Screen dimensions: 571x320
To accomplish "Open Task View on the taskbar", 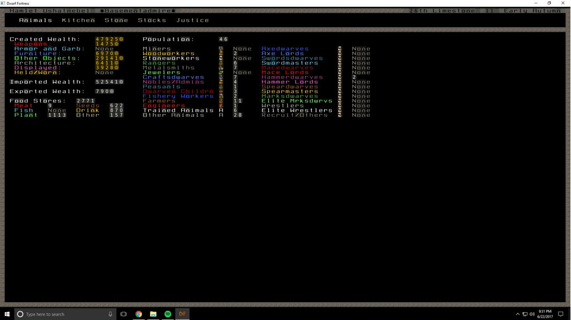I will [x=124, y=314].
